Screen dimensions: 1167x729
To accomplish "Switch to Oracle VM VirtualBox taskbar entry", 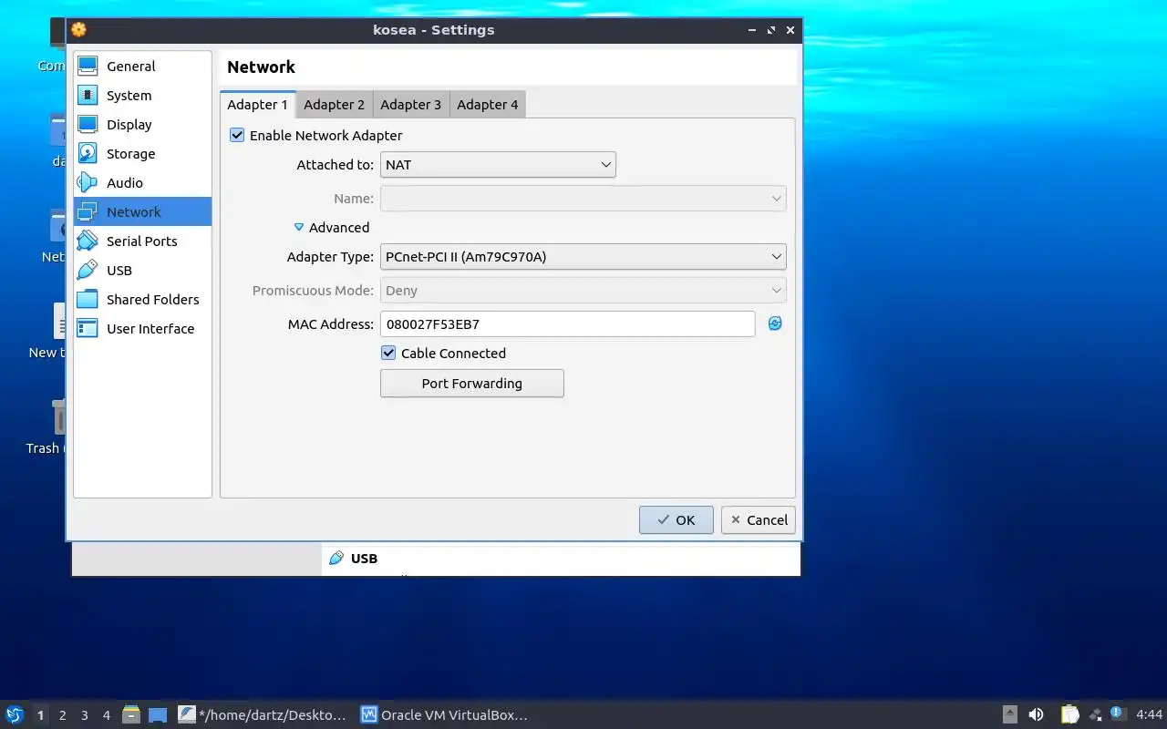I will pyautogui.click(x=445, y=715).
